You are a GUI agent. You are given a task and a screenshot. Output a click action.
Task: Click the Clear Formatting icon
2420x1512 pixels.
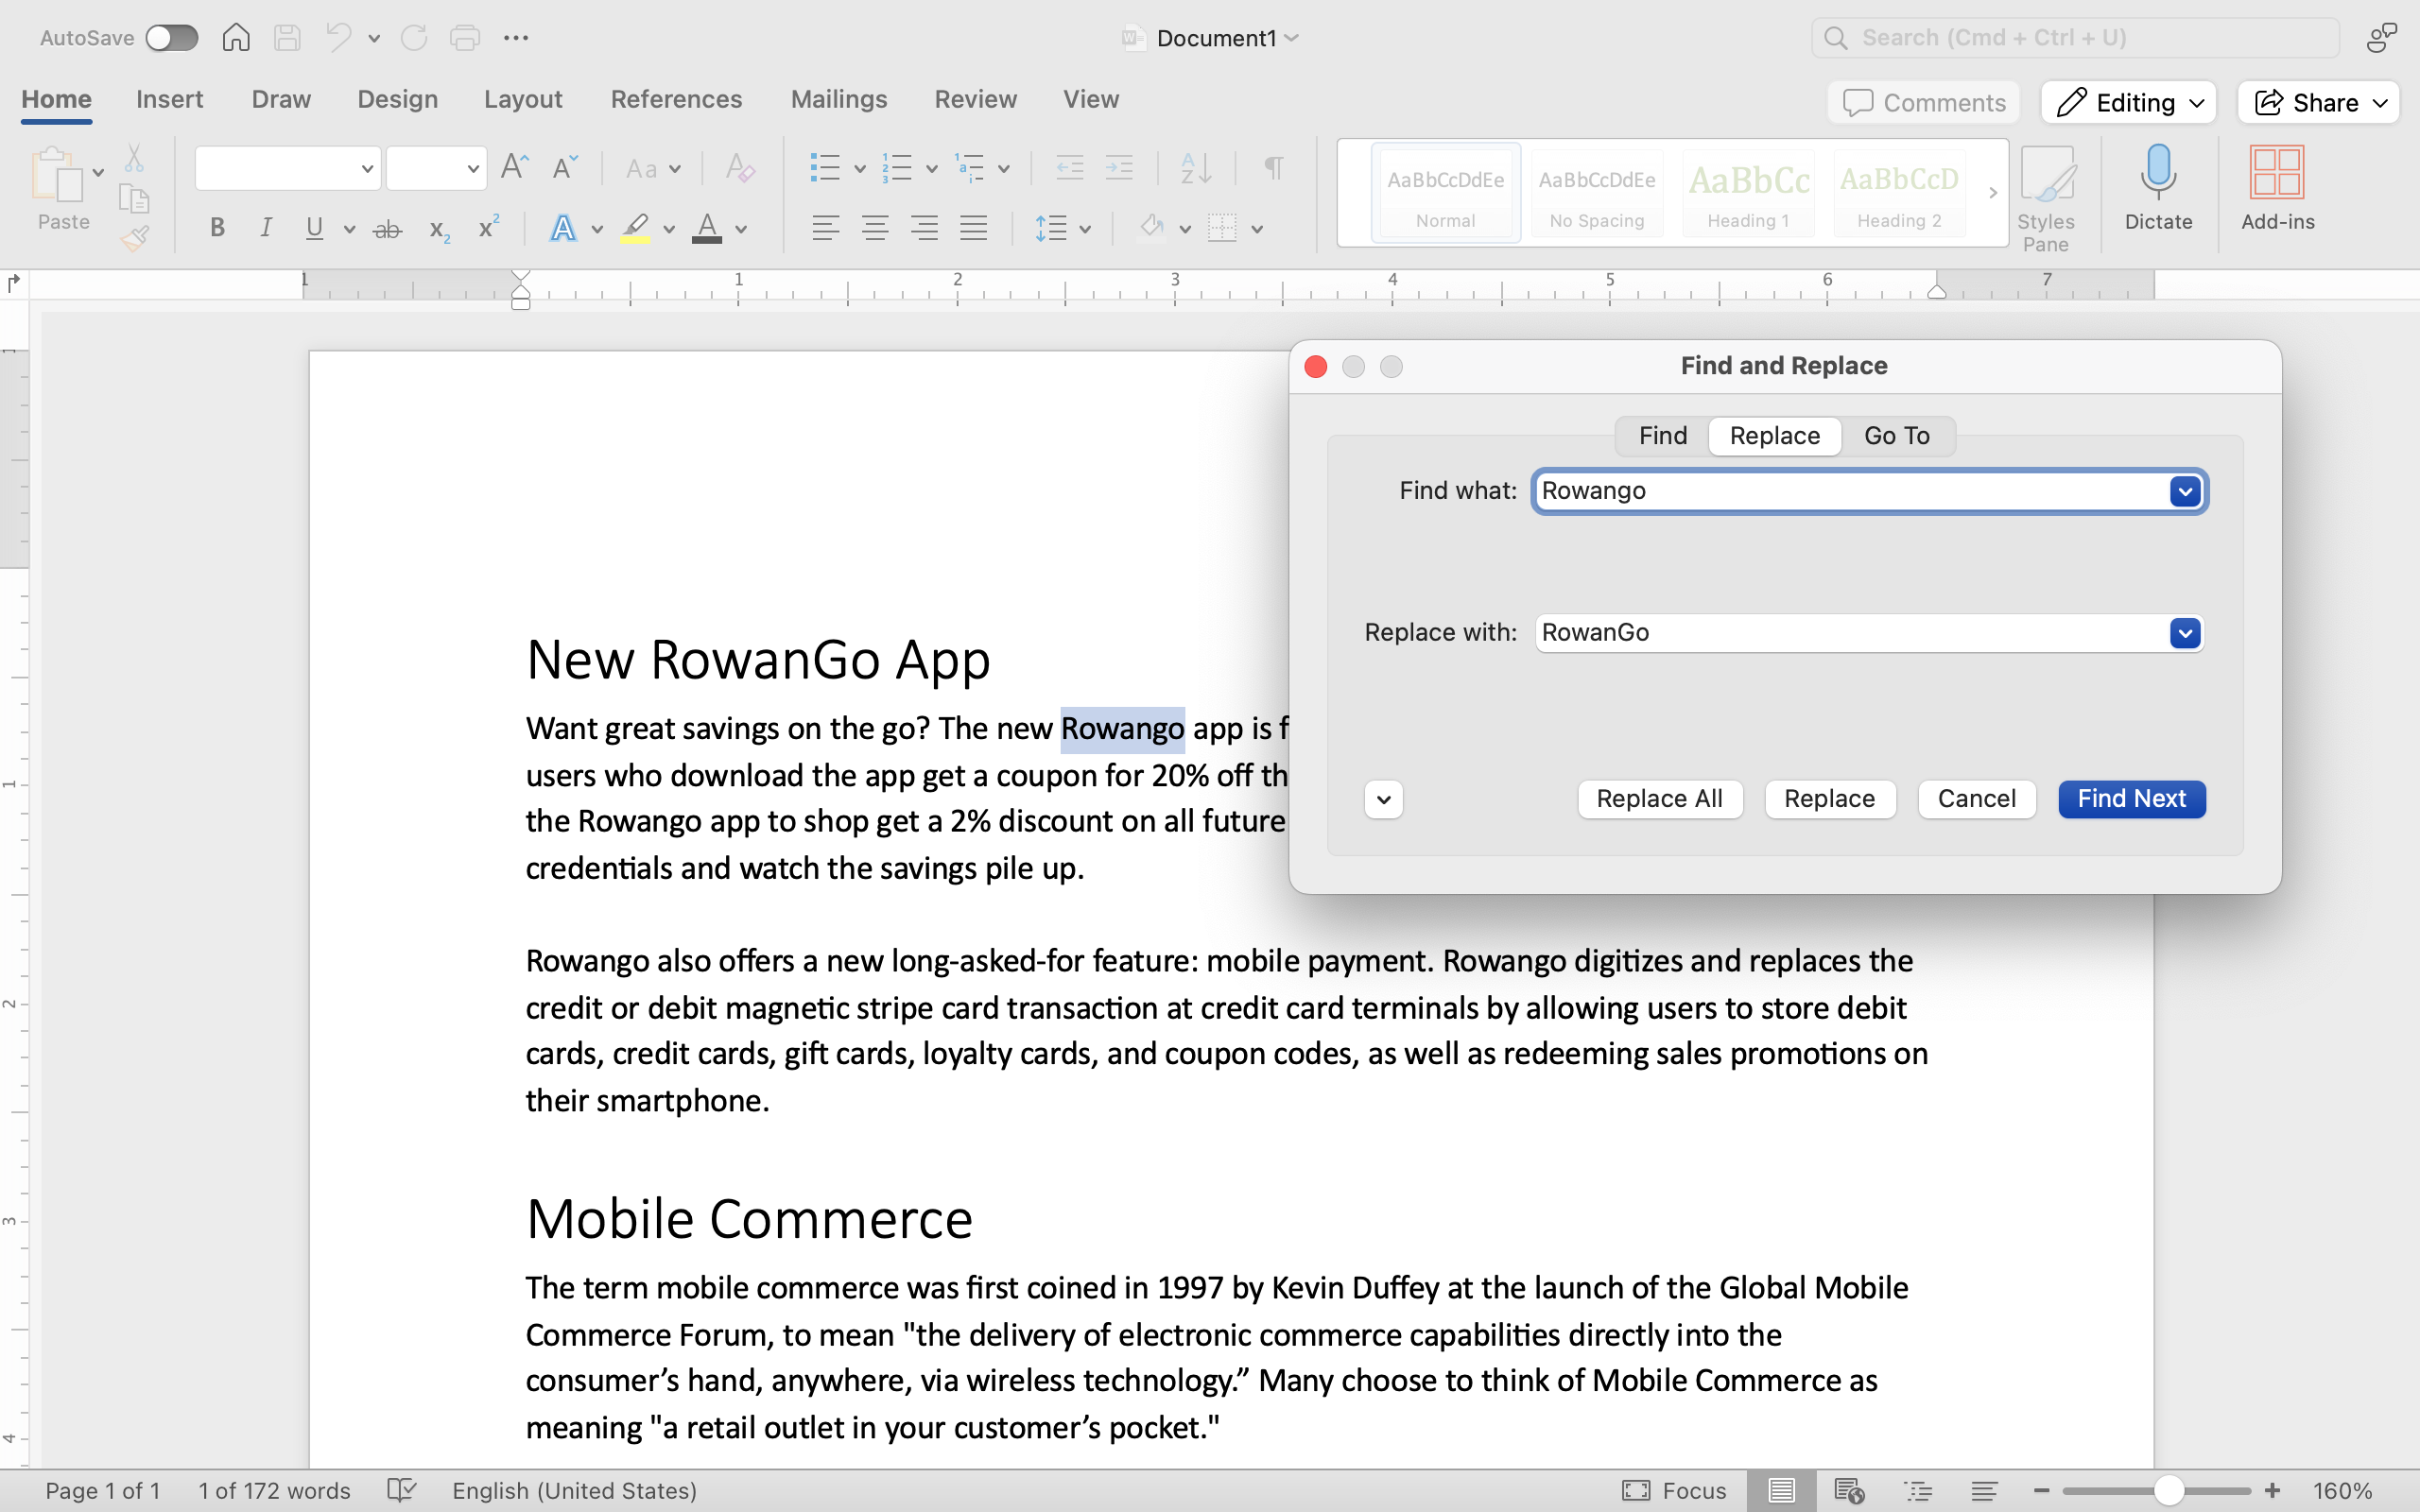tap(740, 167)
